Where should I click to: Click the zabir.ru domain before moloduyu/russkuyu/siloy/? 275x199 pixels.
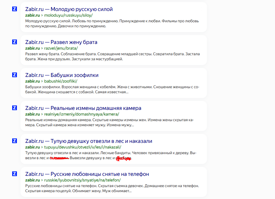coord(32,15)
